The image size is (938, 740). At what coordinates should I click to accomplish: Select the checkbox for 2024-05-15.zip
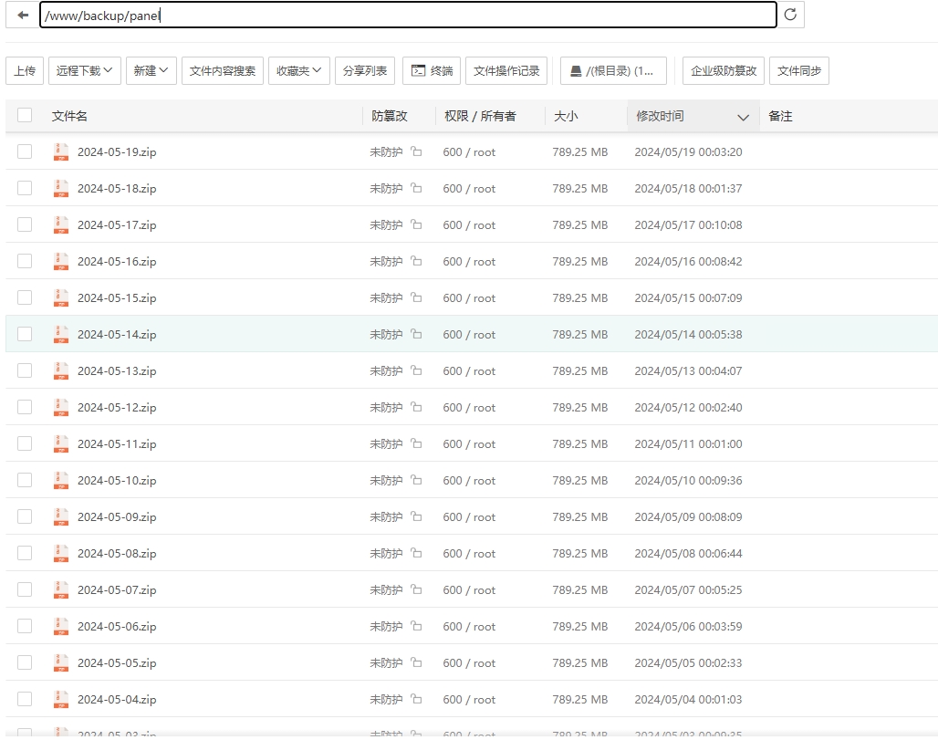(25, 297)
